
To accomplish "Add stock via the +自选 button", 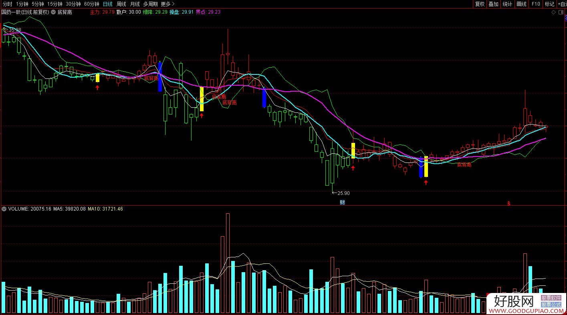I will click(561, 4).
